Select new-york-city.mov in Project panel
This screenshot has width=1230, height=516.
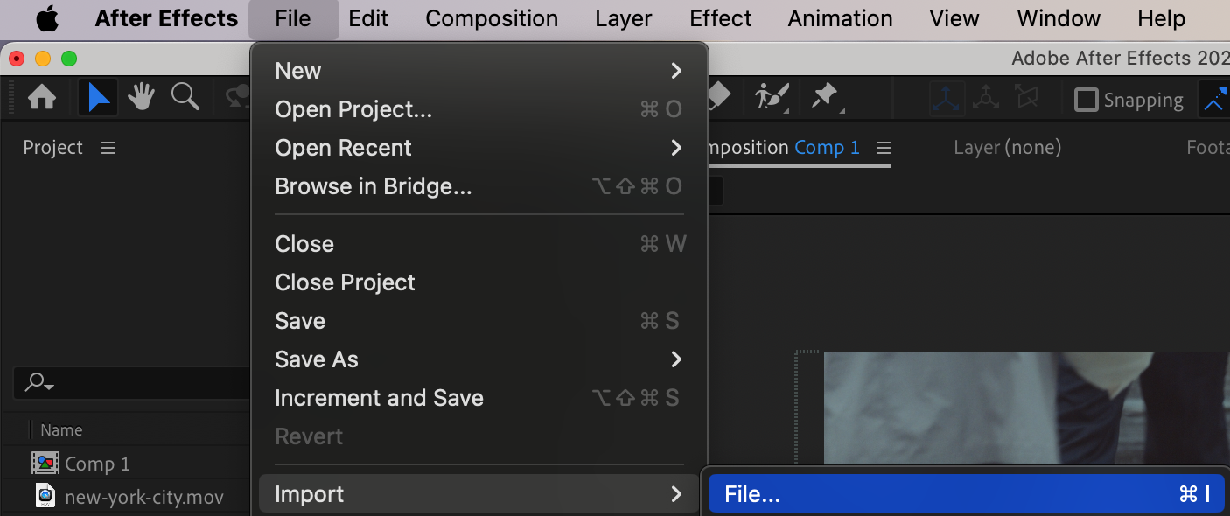pyautogui.click(x=143, y=498)
